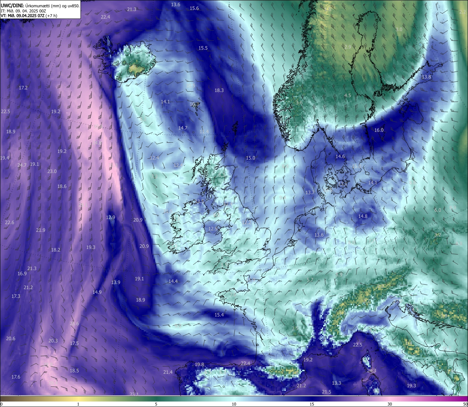Screen dimensions: 468x407
Task: Click the colour scale tick label "1"
Action: 78,404
